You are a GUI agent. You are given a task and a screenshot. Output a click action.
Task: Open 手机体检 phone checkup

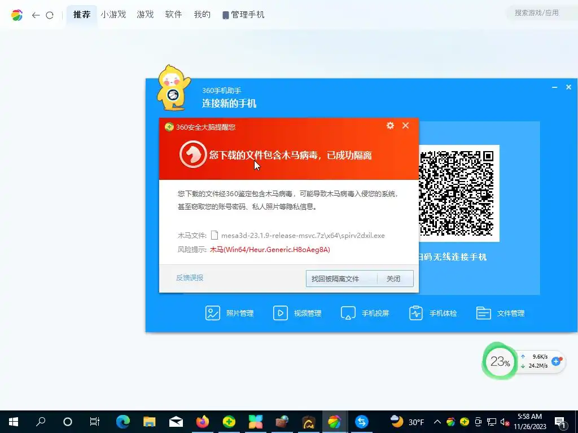pyautogui.click(x=433, y=313)
